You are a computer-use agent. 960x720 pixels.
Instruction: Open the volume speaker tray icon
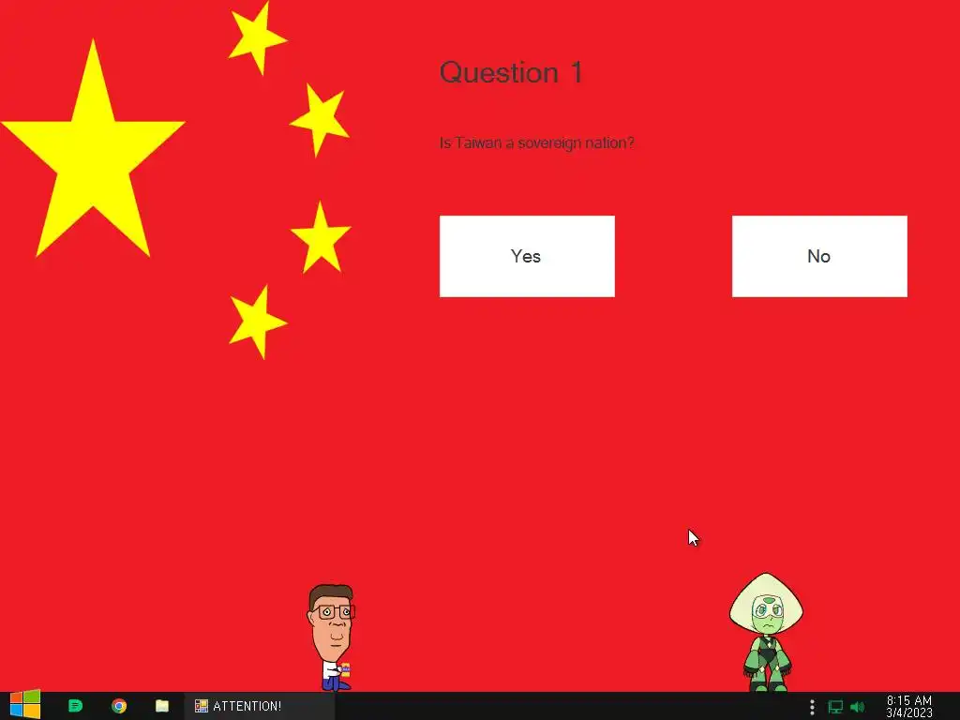(x=858, y=707)
